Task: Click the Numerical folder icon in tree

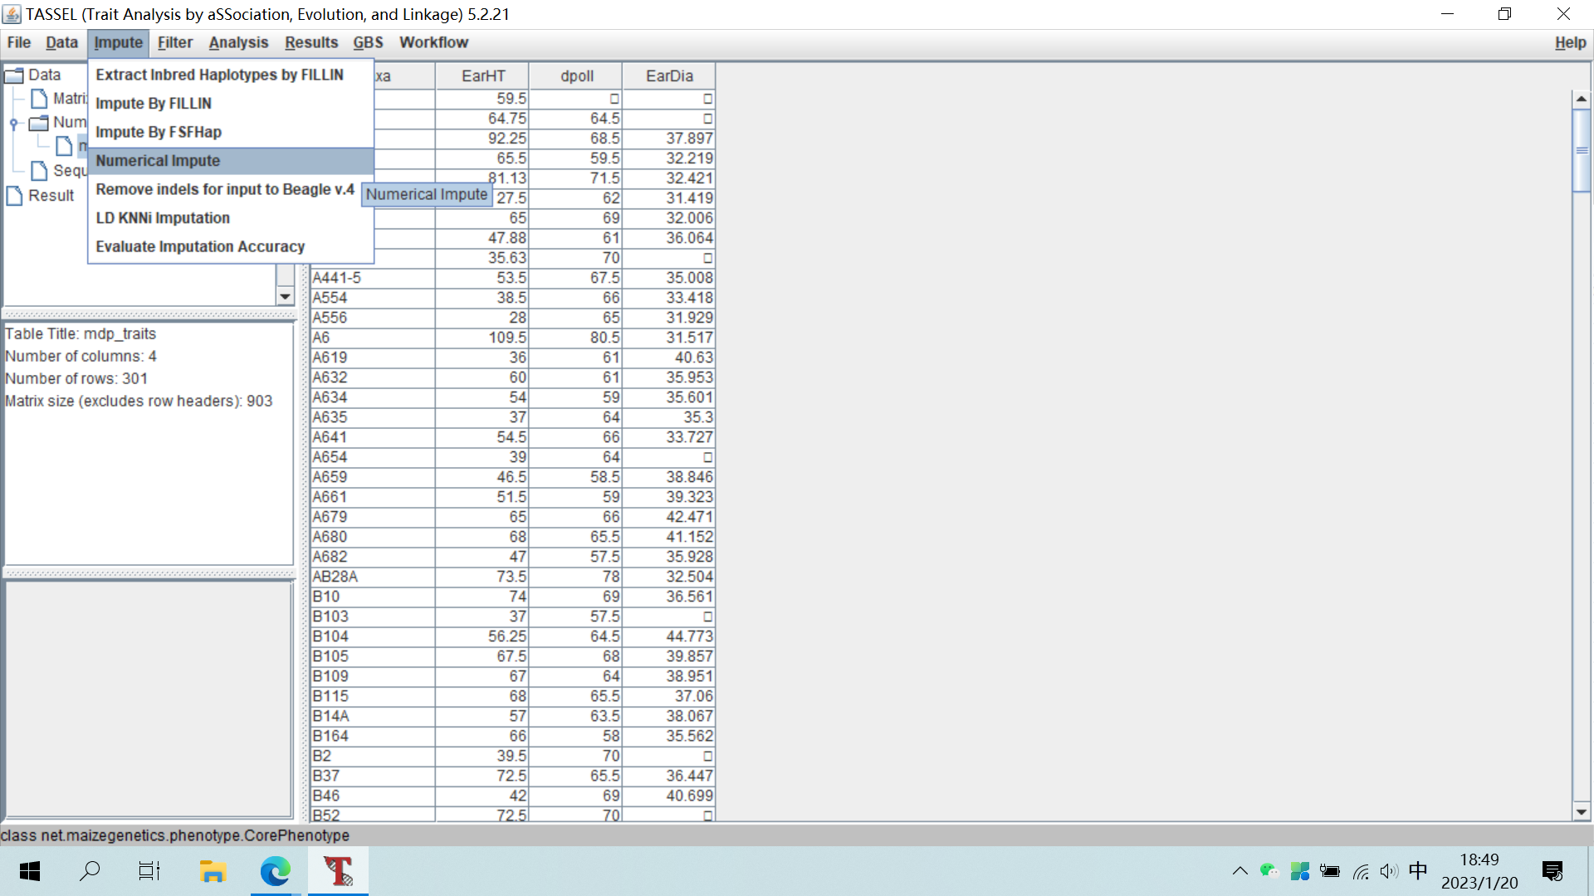Action: point(39,123)
